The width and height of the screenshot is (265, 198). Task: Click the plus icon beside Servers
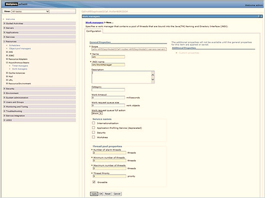click(x=4, y=28)
